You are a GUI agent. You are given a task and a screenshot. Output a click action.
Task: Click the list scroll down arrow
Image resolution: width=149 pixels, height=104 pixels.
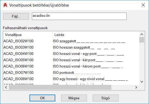[142, 82]
